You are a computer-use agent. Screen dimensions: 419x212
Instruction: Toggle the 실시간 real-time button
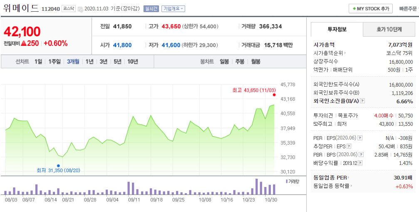(151, 9)
